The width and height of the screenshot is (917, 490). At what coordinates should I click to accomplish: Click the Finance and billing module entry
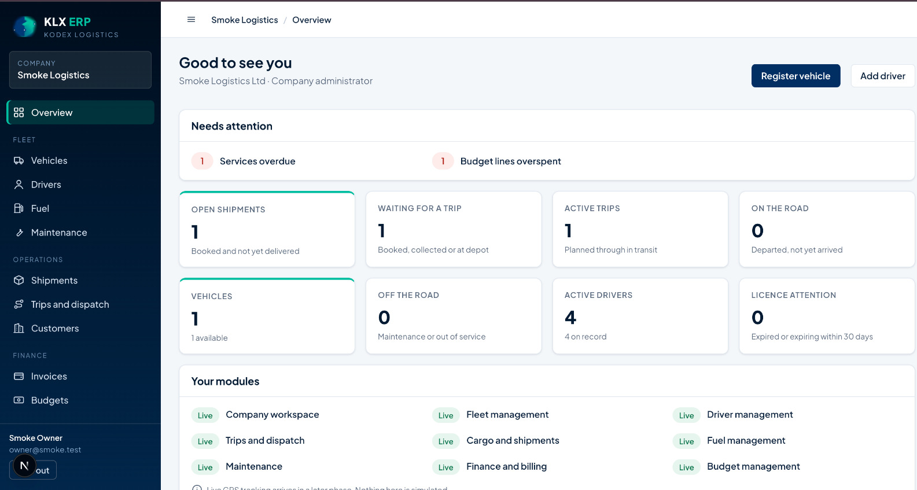tap(489, 467)
